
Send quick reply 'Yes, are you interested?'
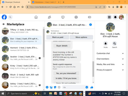coord(66,73)
